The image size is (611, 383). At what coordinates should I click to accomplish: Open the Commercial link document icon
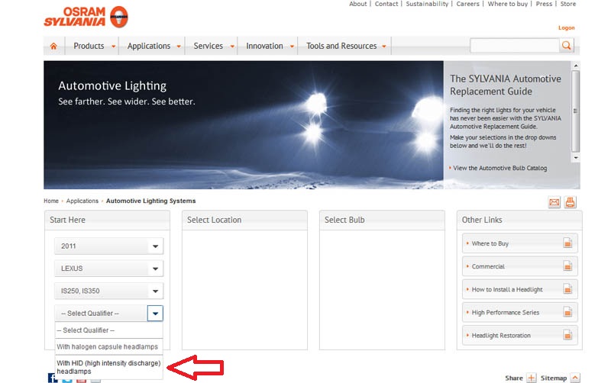point(567,266)
